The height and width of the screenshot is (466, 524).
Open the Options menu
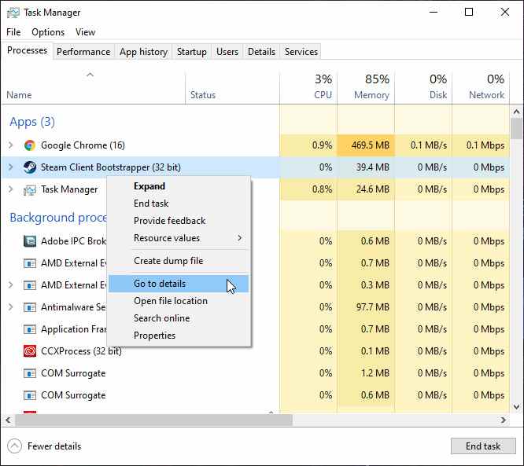48,32
